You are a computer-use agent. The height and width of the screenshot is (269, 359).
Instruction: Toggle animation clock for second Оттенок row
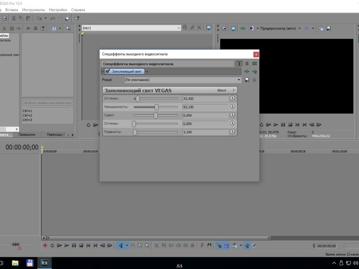pyautogui.click(x=232, y=123)
